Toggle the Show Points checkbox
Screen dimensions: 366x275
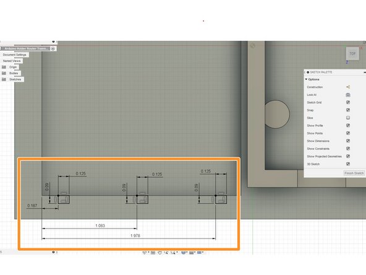(x=348, y=133)
